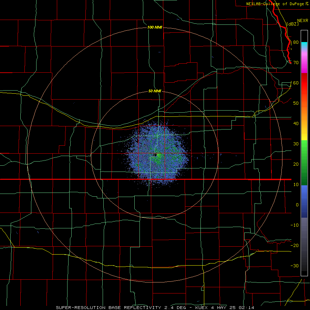
Task: Click the bottom product caption text
Action: [155, 308]
